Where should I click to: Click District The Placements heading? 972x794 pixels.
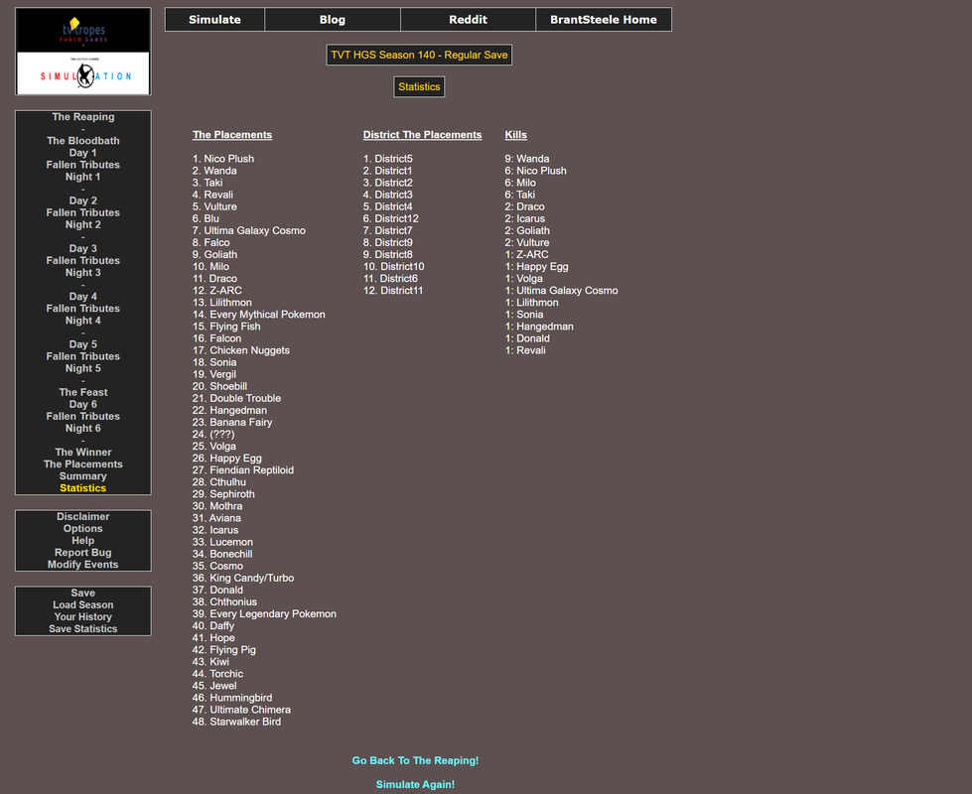point(422,135)
